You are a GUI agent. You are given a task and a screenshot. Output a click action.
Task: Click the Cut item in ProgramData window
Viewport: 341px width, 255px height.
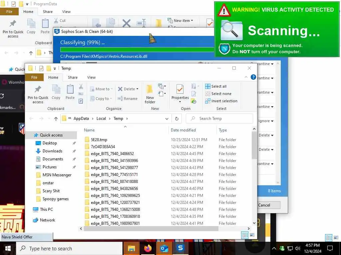(x=60, y=21)
